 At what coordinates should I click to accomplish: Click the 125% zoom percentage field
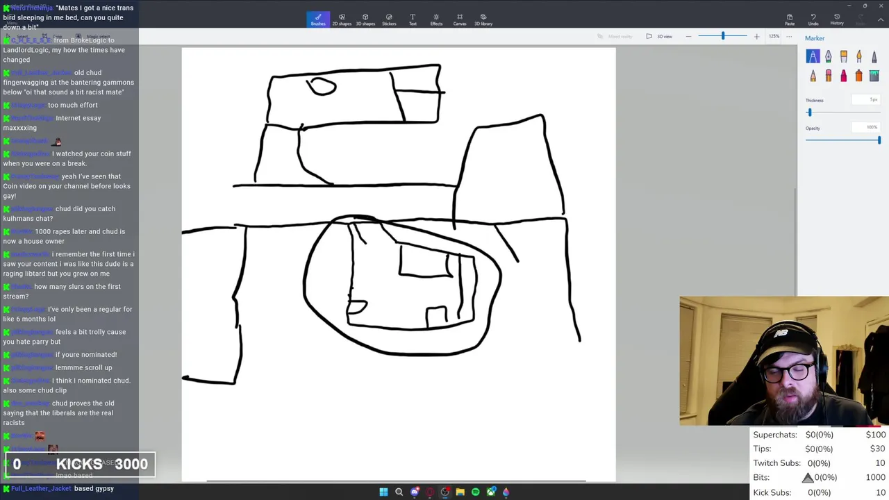pos(774,36)
